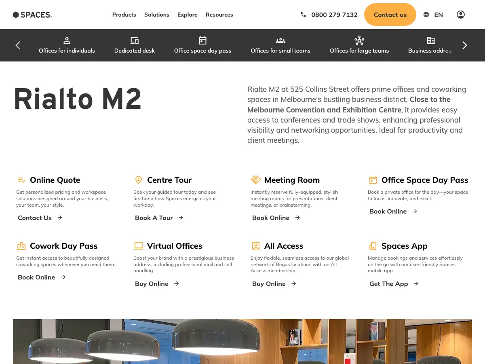Viewport: 485px width, 364px height.
Task: Call 0800 279 7132 link
Action: coord(334,15)
